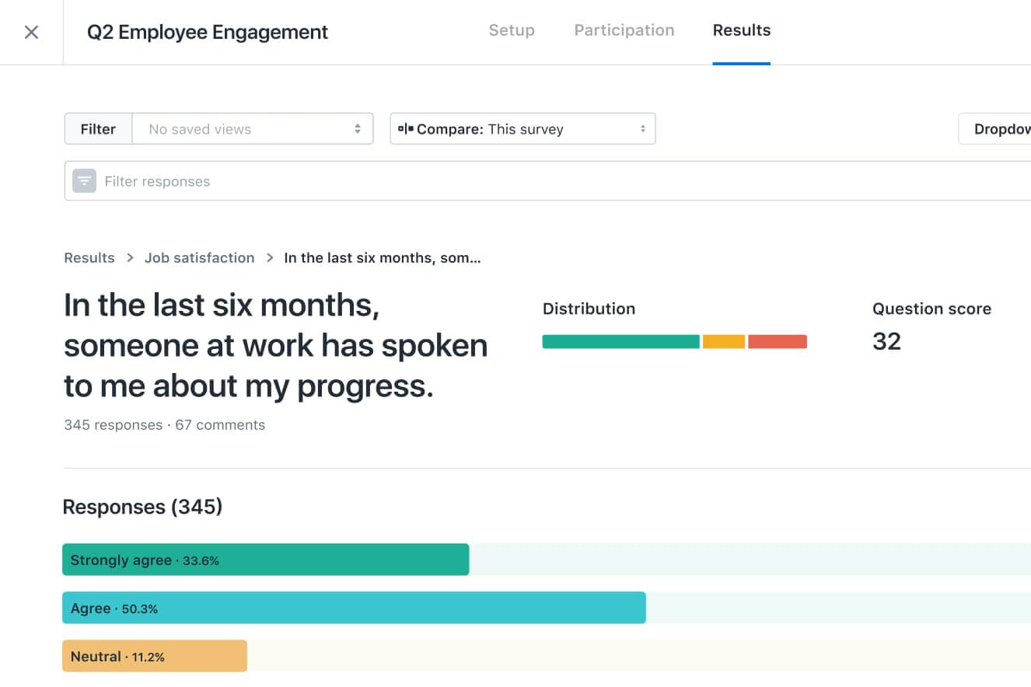Select the Results tab
Screen dimensions: 1031x687
(741, 30)
